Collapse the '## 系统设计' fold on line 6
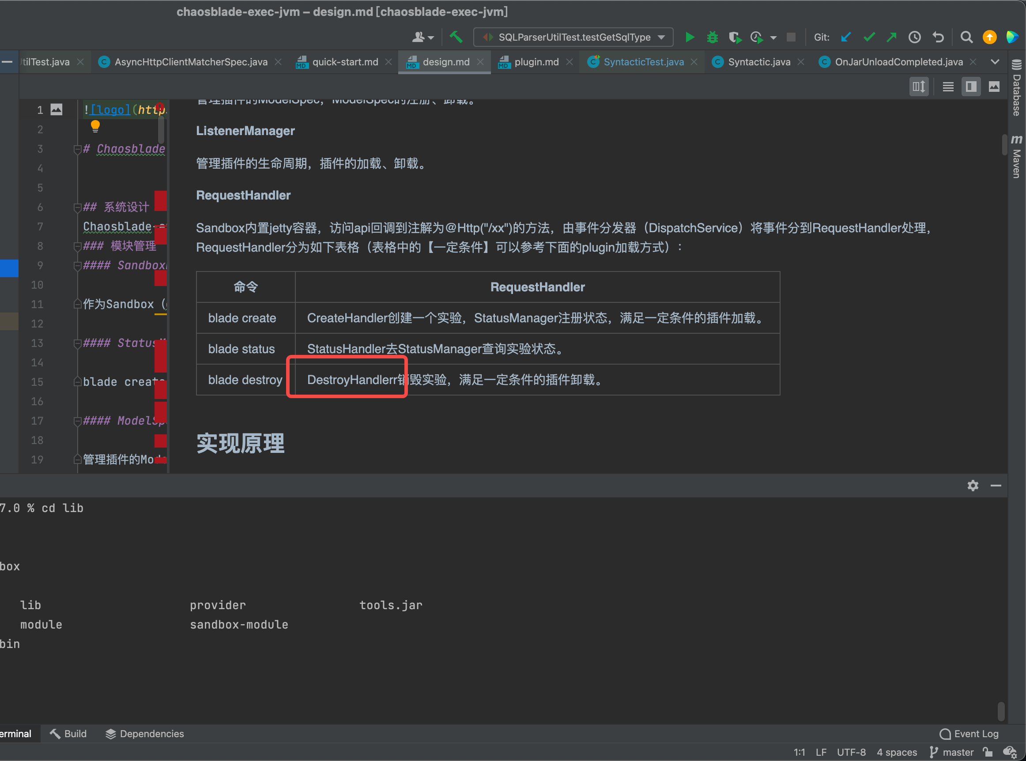The image size is (1026, 761). (77, 207)
